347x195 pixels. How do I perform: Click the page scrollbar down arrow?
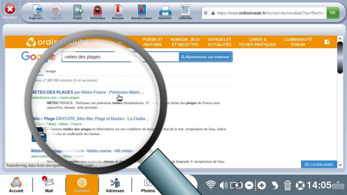point(340,165)
